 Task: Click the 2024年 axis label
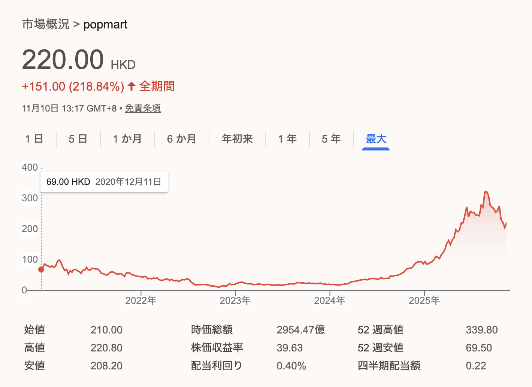pos(330,300)
